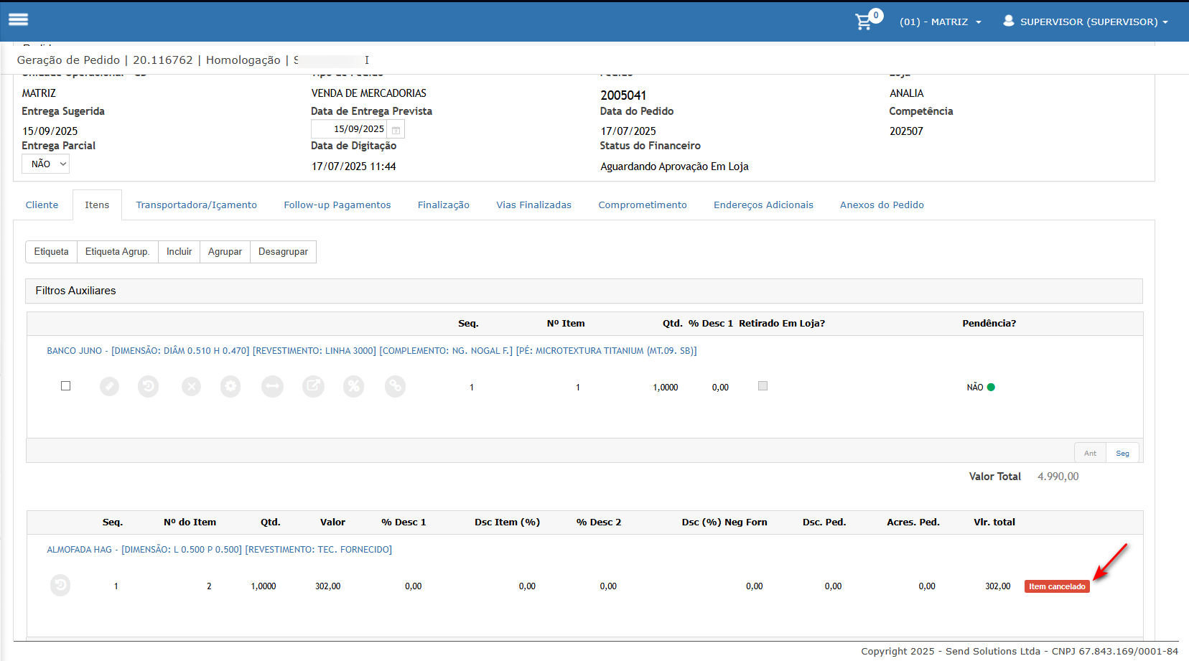Click the pencil edit icon for BANCO JUNO
The height and width of the screenshot is (661, 1189).
click(109, 387)
